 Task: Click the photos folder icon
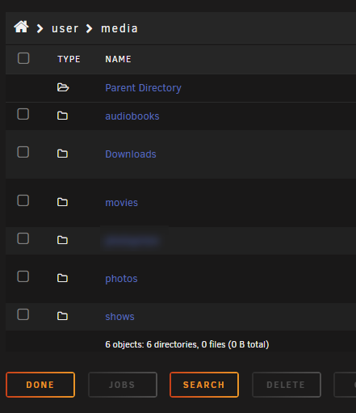pos(62,278)
